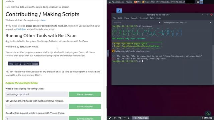The width and height of the screenshot is (214, 120).
Task: Switch to the root@ip-10-10-136-57 tab
Action: pos(187,23)
